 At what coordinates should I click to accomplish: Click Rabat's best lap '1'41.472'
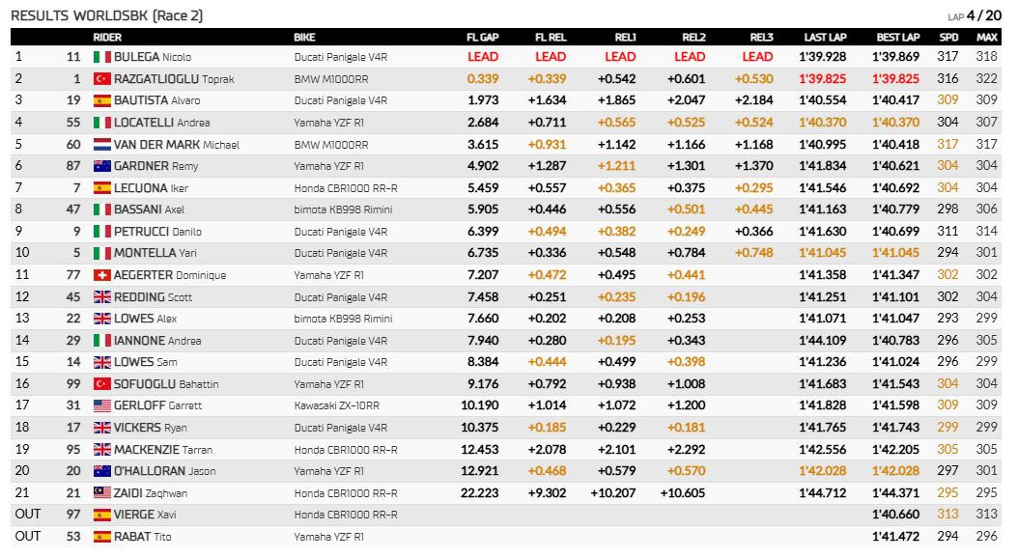[x=896, y=537]
